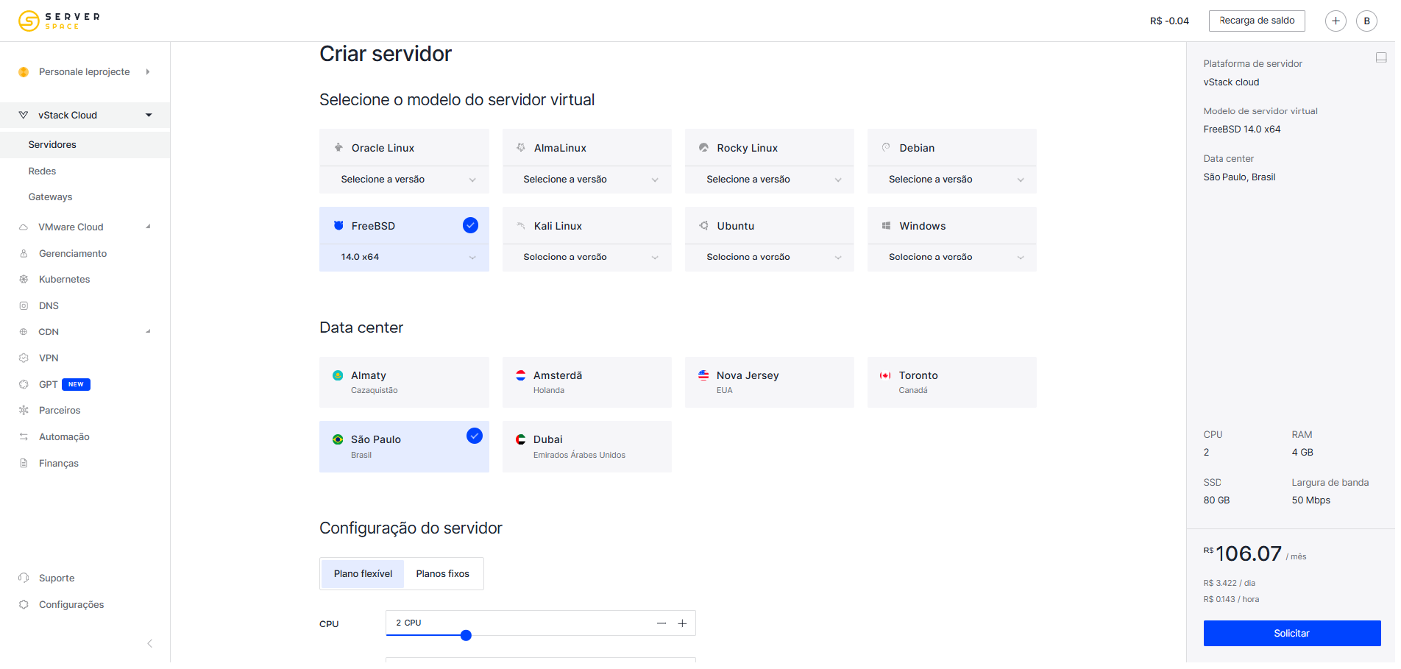Viewport: 1401px width, 669px height.
Task: Click the Suporte headset icon
Action: 24,578
